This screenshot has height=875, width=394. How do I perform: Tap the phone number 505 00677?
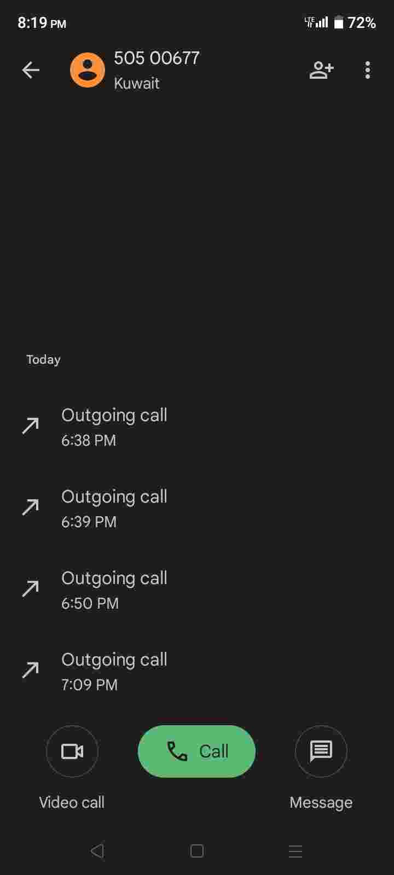pyautogui.click(x=157, y=58)
